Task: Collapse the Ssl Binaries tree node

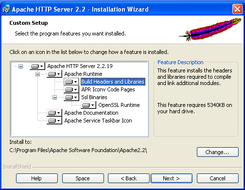Action: 54,97
